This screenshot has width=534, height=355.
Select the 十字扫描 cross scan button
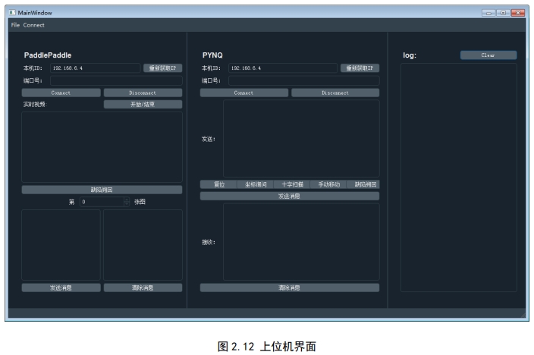pyautogui.click(x=291, y=184)
